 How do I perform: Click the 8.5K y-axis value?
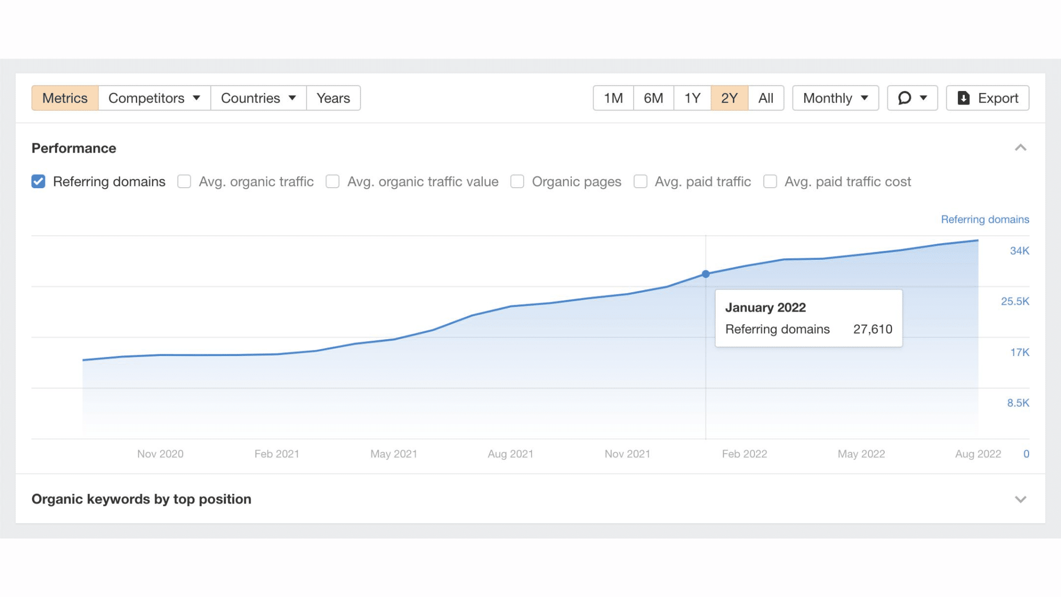pos(1018,403)
